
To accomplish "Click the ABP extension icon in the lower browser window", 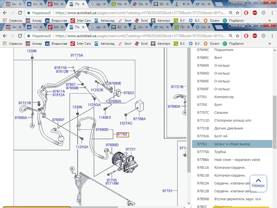I will 255,36.
